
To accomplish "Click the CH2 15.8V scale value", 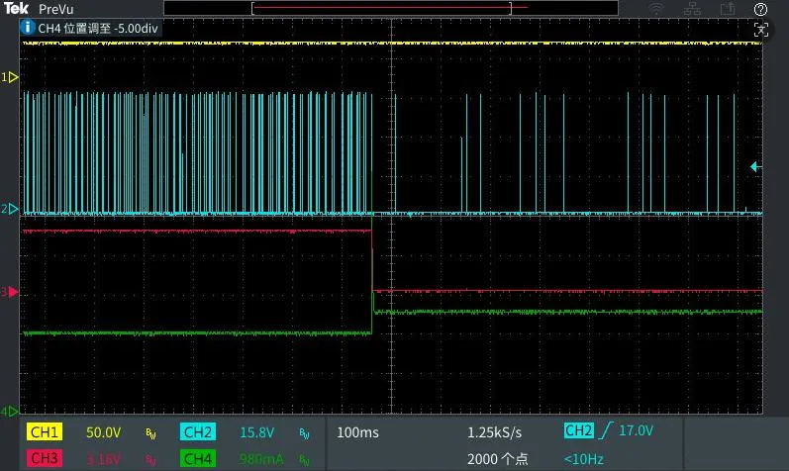I will [x=256, y=432].
